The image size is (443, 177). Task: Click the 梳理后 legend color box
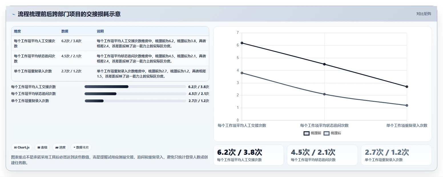tap(326, 133)
